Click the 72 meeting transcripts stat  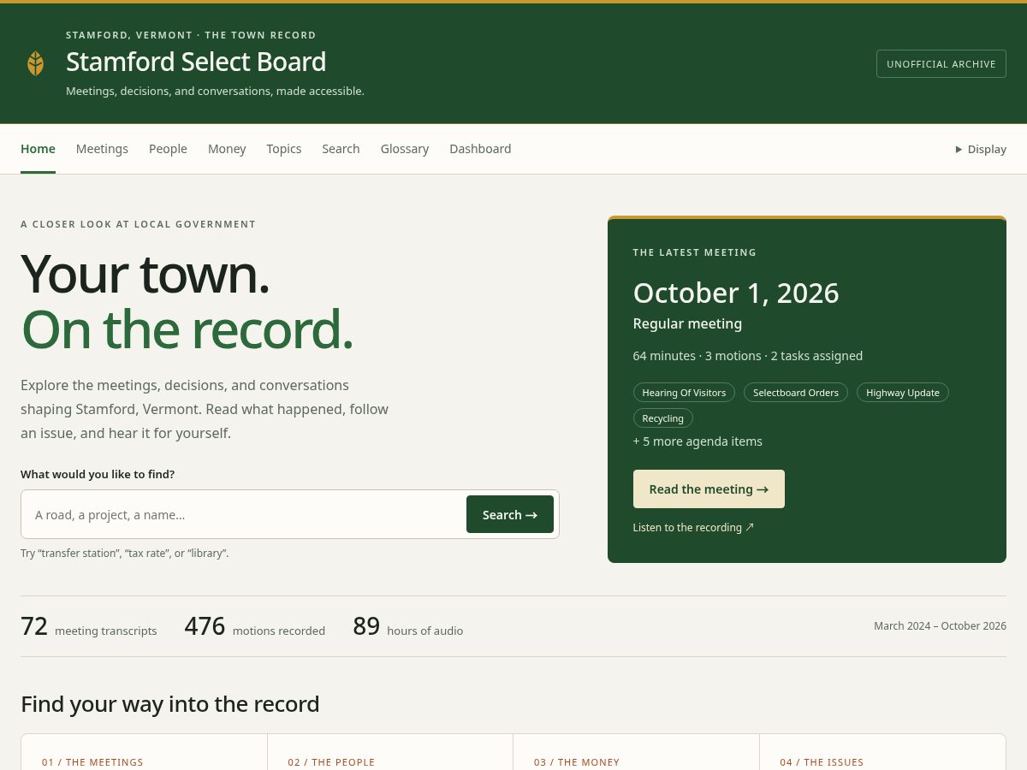click(89, 626)
